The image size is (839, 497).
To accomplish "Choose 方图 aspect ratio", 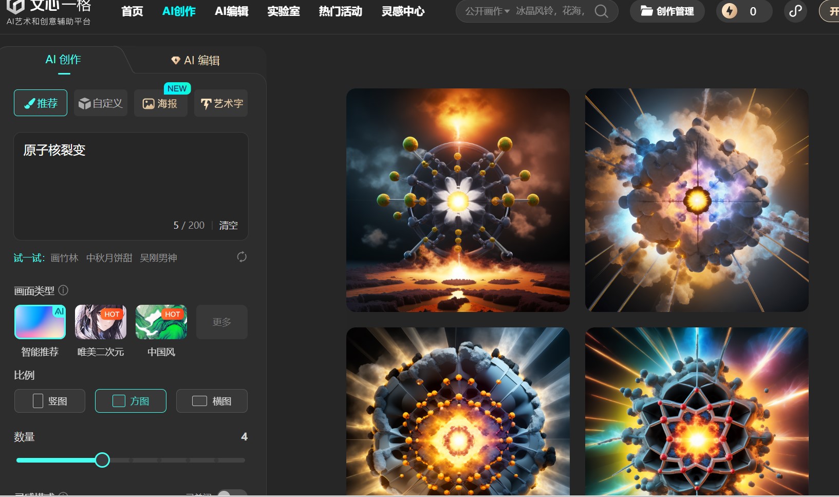I will pos(130,401).
